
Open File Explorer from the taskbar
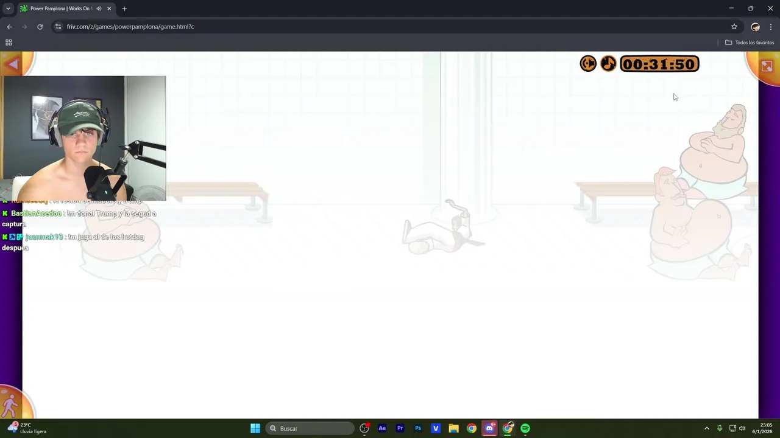(453, 428)
